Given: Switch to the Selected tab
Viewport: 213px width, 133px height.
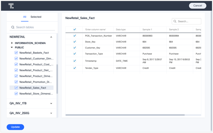Looking at the screenshot, I should point(36,17).
